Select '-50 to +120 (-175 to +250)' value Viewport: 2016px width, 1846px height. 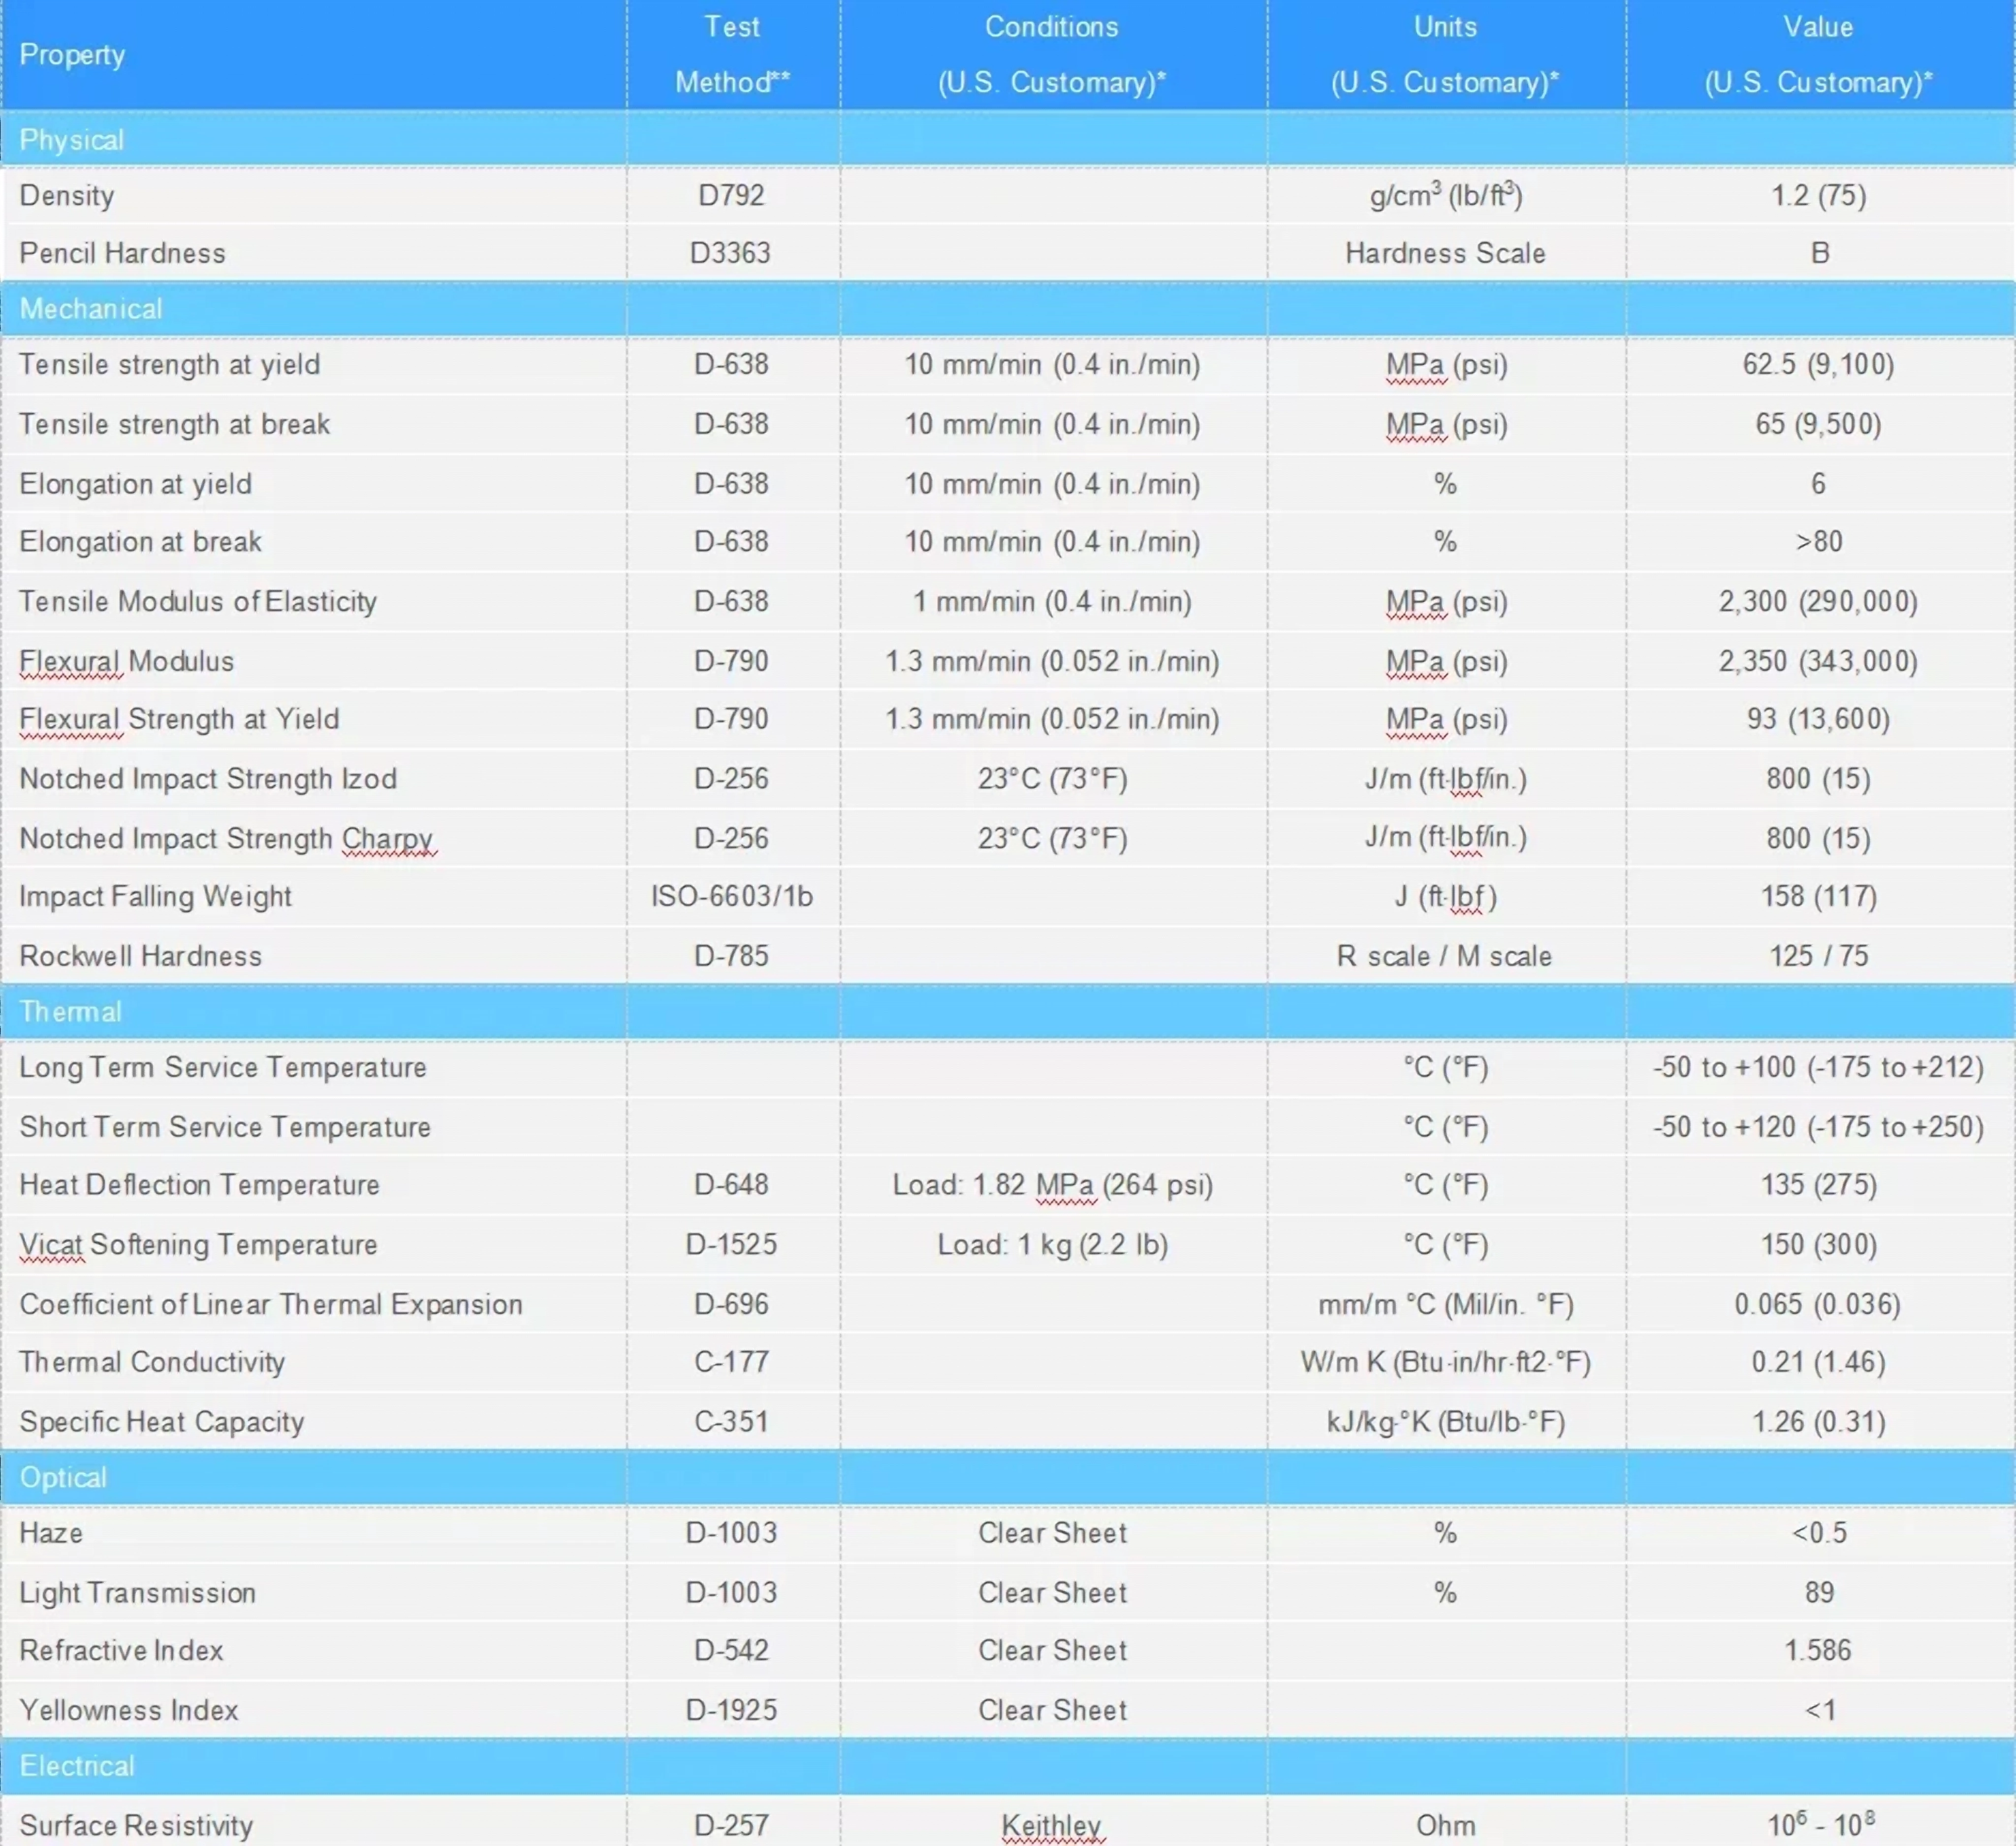[1819, 1128]
